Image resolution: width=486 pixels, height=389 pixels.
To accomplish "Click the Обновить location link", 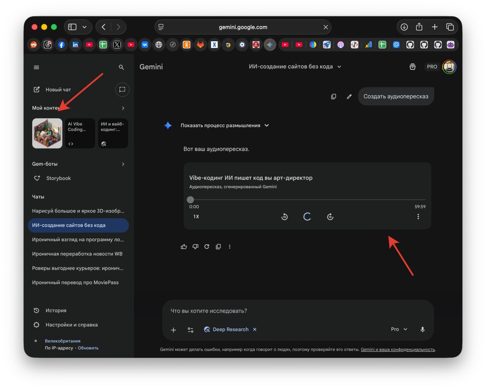I will pos(88,348).
